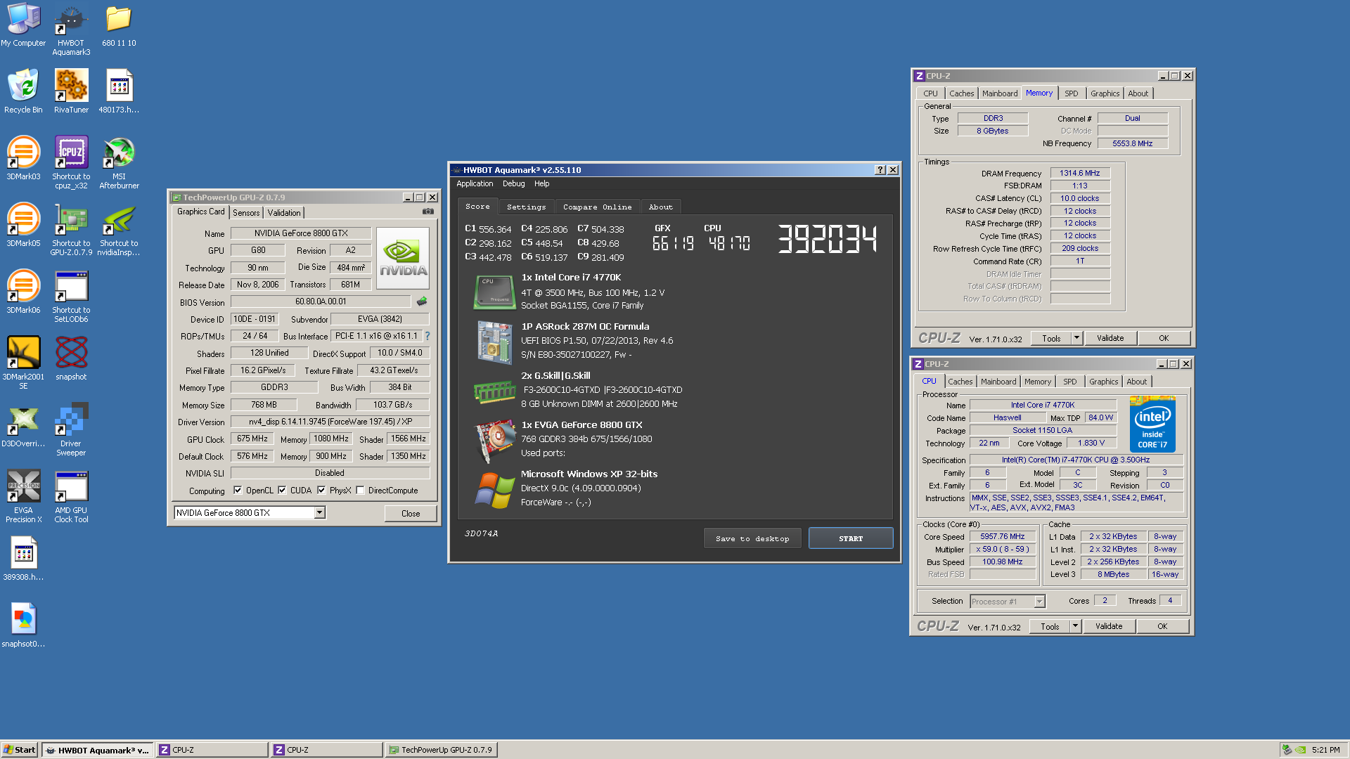Switch to Sensors tab in GPU-Z

tap(246, 213)
